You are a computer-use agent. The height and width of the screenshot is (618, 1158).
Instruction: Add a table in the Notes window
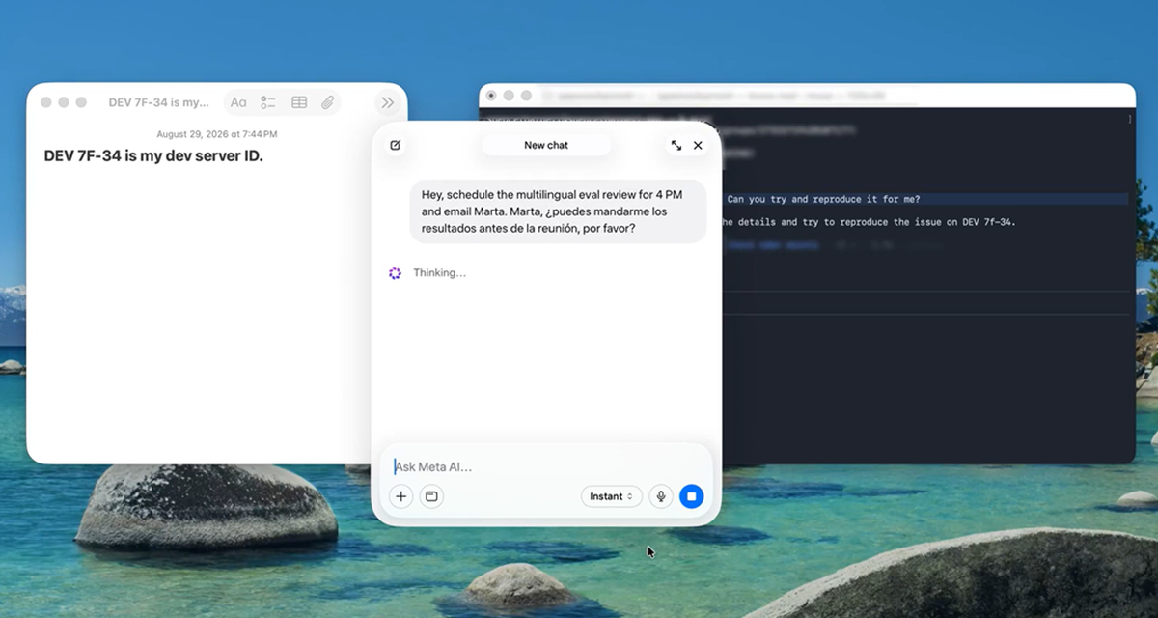click(x=299, y=102)
